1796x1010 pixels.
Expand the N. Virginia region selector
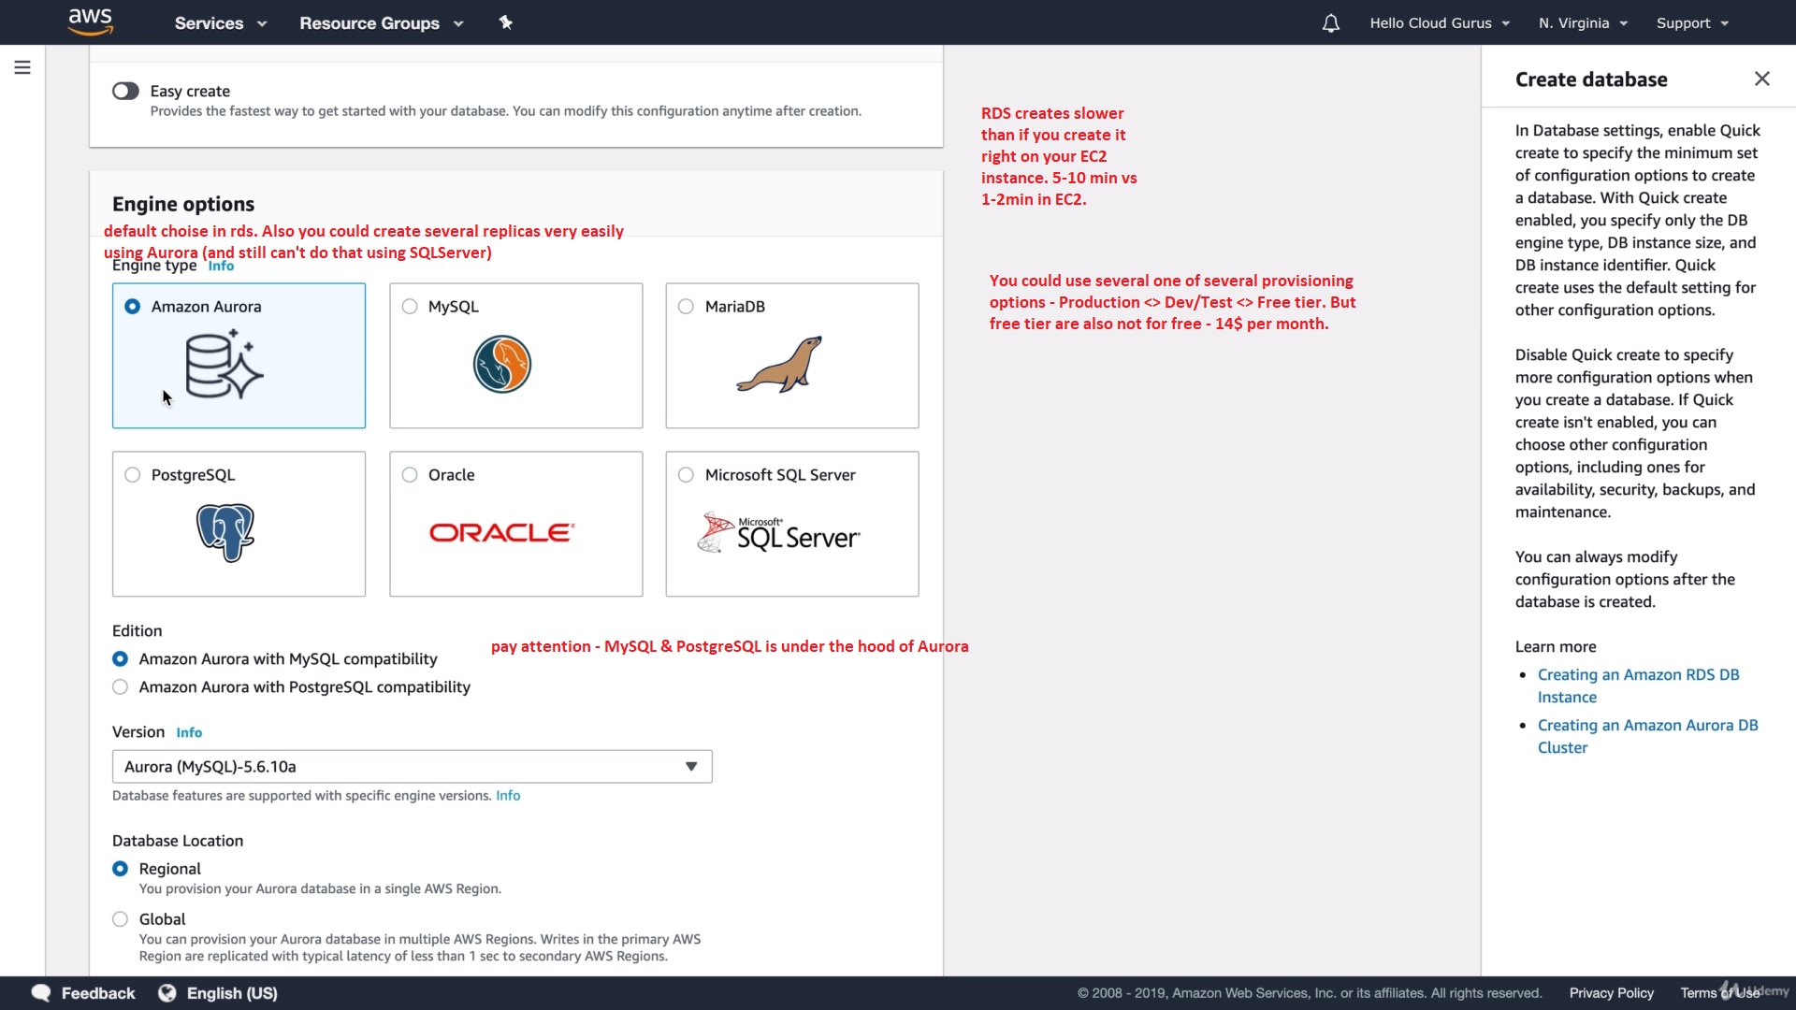coord(1583,23)
